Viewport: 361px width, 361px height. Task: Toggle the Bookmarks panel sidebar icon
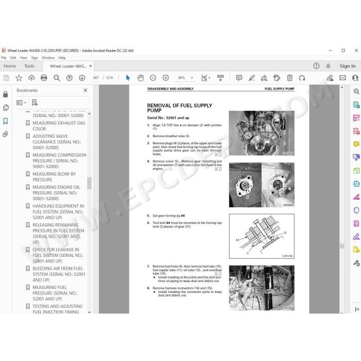pos(6,121)
